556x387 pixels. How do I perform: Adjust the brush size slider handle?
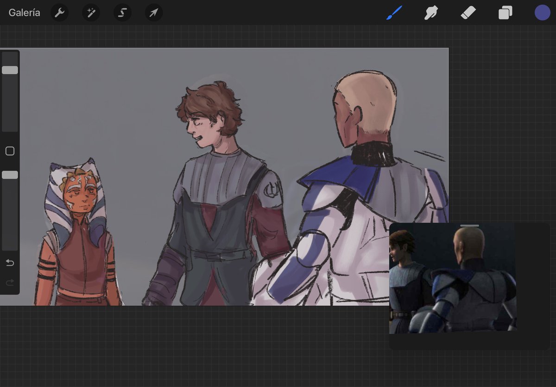[10, 70]
